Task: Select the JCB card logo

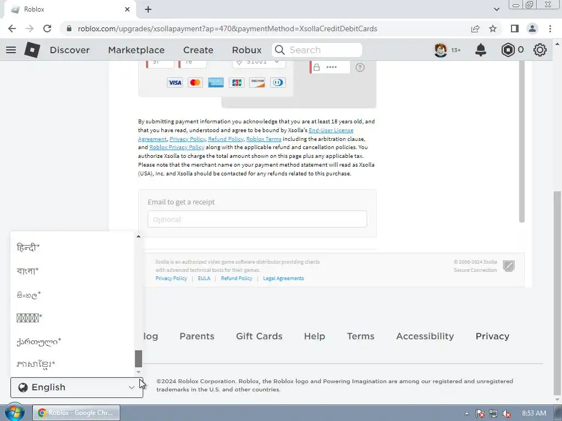Action: click(x=237, y=83)
